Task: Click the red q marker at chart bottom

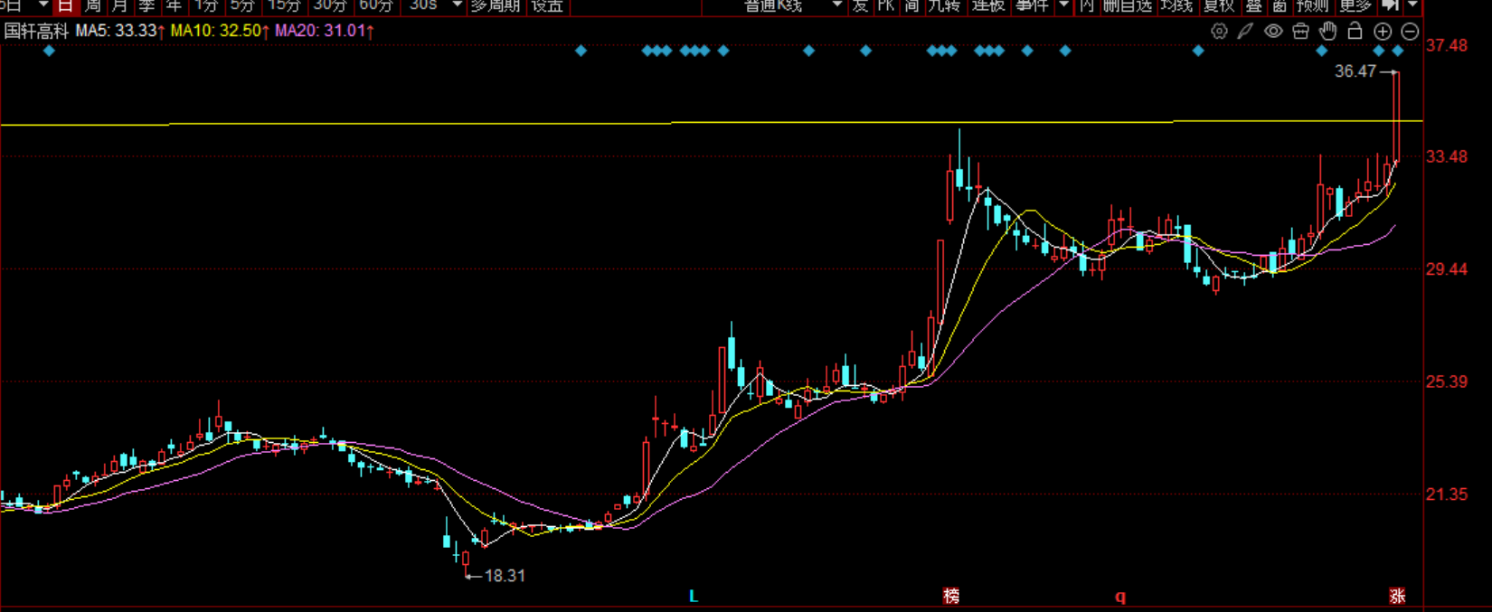Action: click(1120, 597)
